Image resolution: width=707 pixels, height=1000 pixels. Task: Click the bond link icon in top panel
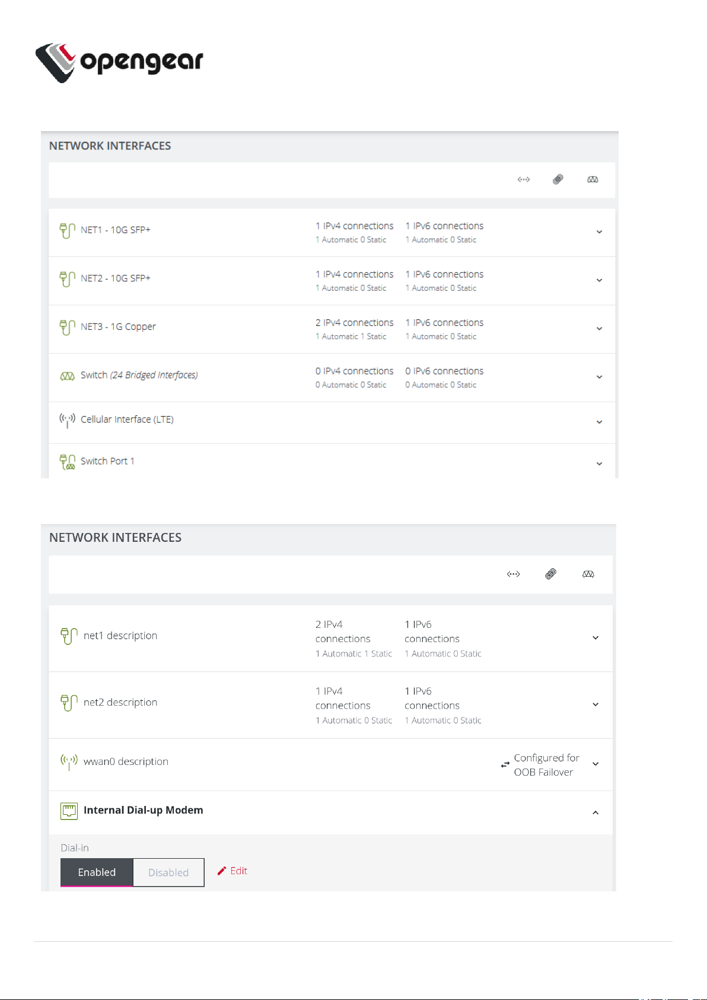558,179
